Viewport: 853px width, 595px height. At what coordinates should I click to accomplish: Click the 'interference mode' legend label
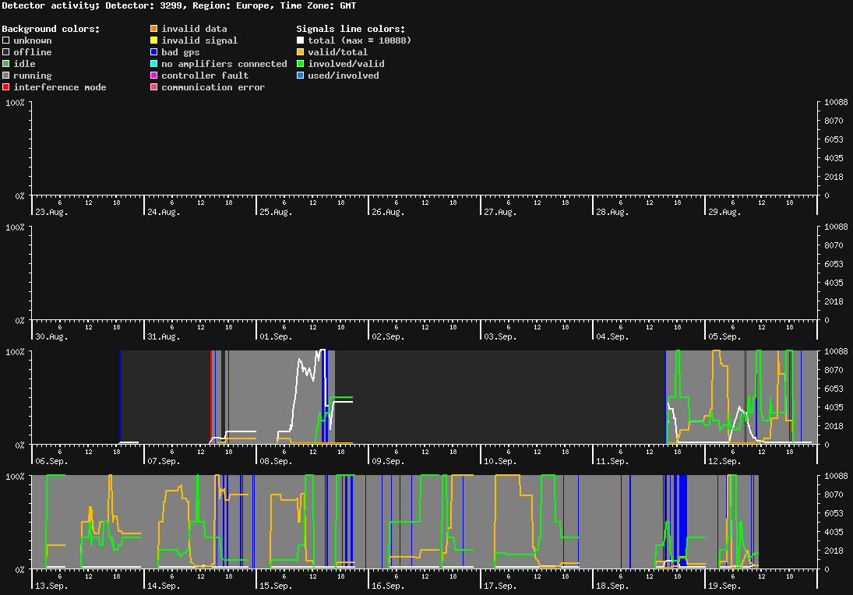click(60, 87)
